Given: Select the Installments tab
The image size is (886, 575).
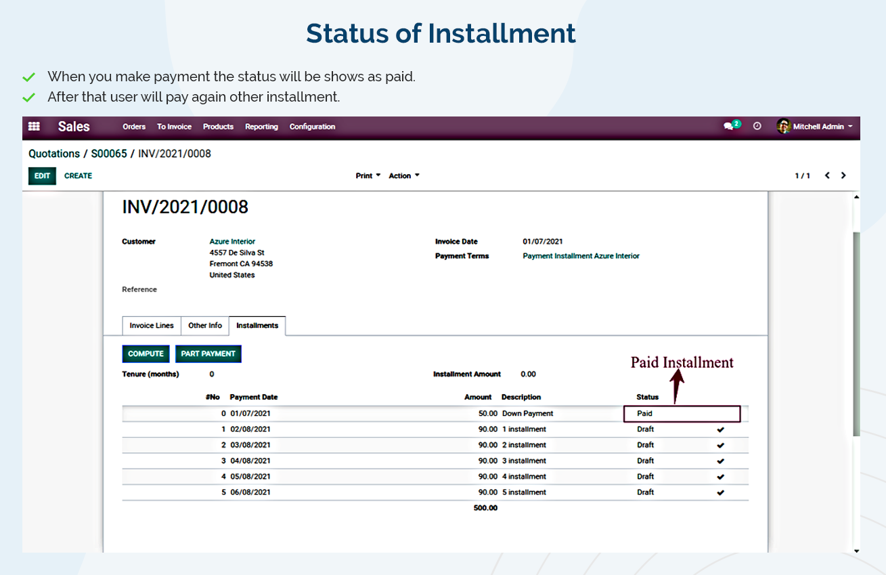Looking at the screenshot, I should click(x=257, y=326).
